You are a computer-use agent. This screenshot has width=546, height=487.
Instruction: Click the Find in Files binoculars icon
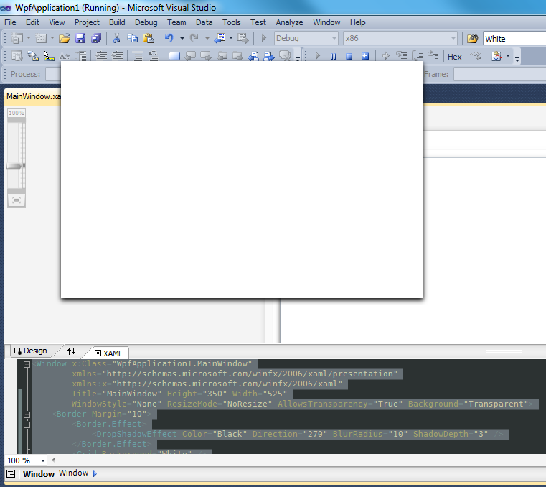click(473, 38)
